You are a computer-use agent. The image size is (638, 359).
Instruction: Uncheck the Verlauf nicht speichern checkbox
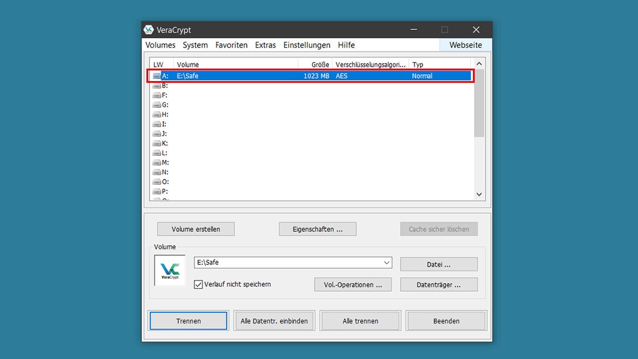(x=198, y=284)
